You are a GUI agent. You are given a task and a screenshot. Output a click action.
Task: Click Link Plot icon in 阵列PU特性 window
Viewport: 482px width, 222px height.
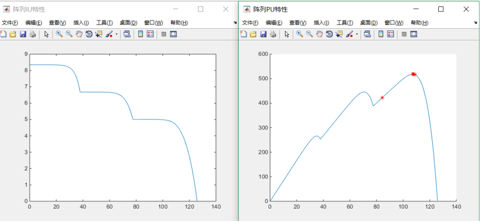(x=367, y=34)
